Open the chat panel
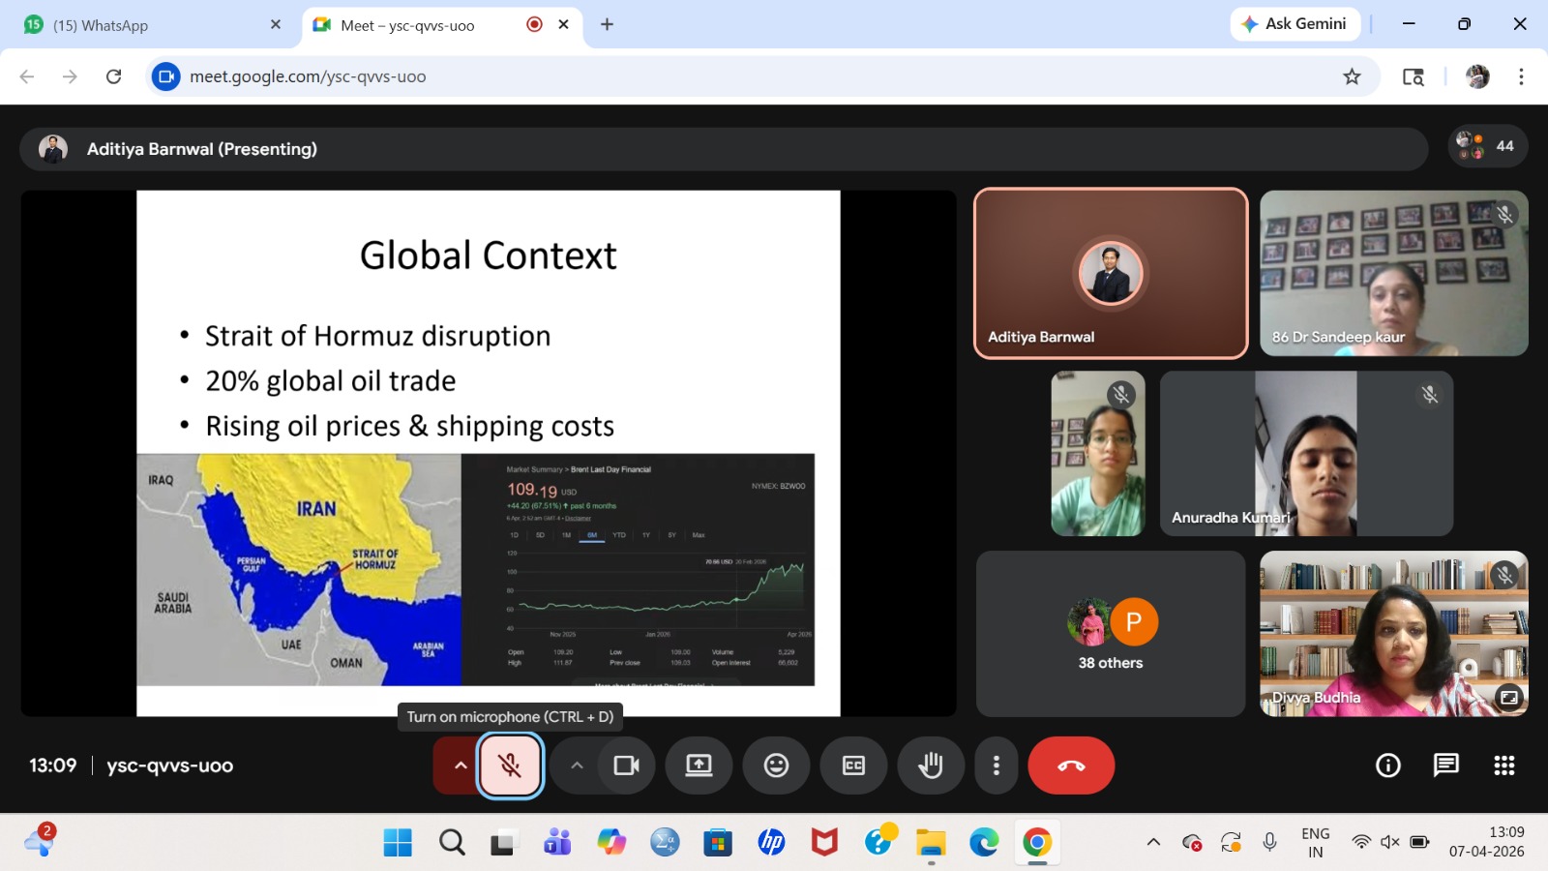 [x=1446, y=766]
